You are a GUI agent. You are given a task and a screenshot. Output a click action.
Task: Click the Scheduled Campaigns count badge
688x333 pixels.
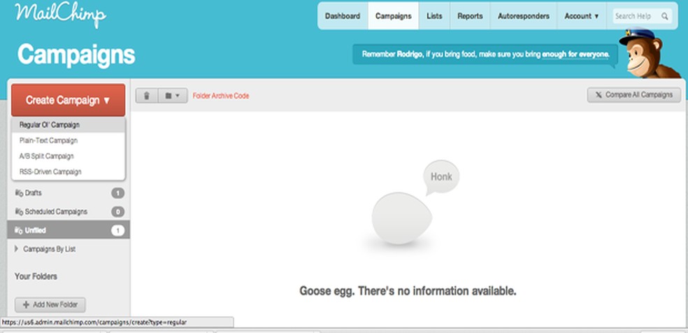[x=117, y=212]
